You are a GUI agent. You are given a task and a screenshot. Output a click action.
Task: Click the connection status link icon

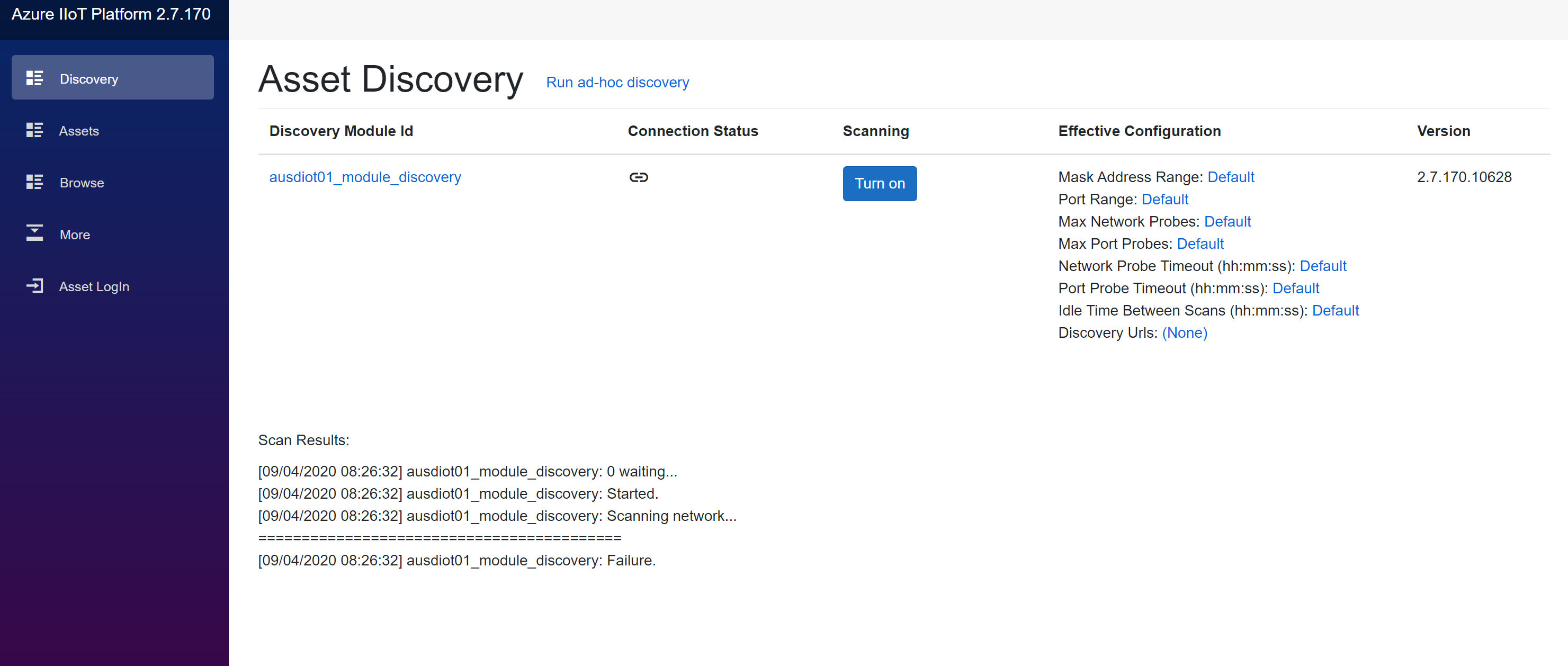(x=639, y=177)
